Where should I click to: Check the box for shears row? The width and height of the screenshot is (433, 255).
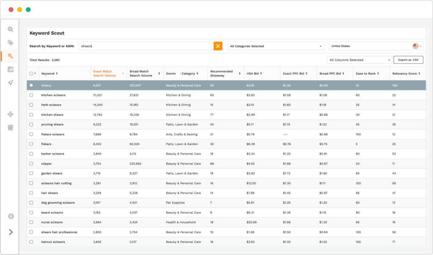click(x=31, y=86)
